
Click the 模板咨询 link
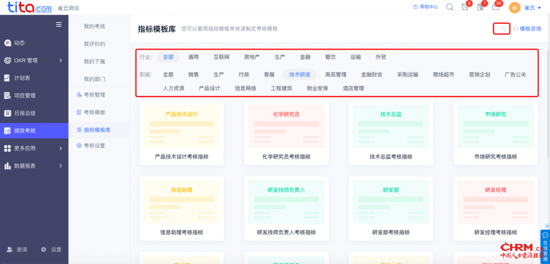527,29
